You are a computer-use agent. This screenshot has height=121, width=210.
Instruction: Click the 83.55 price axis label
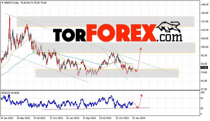point(204,64)
